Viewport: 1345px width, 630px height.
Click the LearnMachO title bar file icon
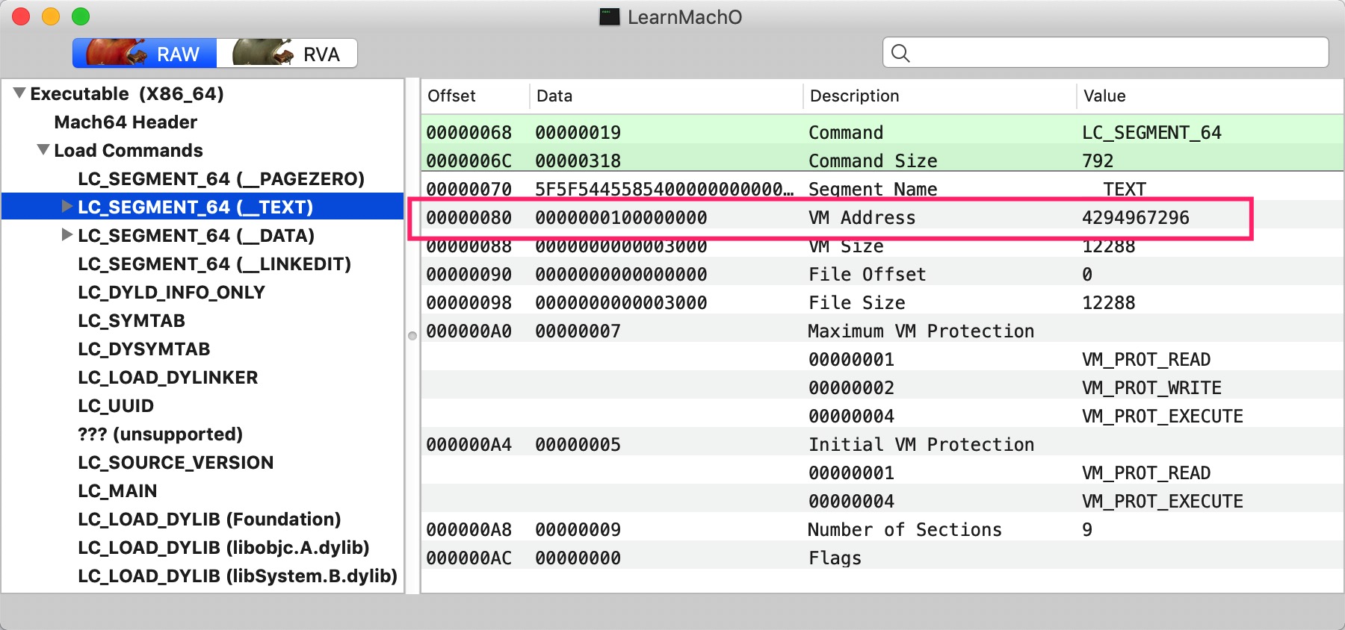610,16
